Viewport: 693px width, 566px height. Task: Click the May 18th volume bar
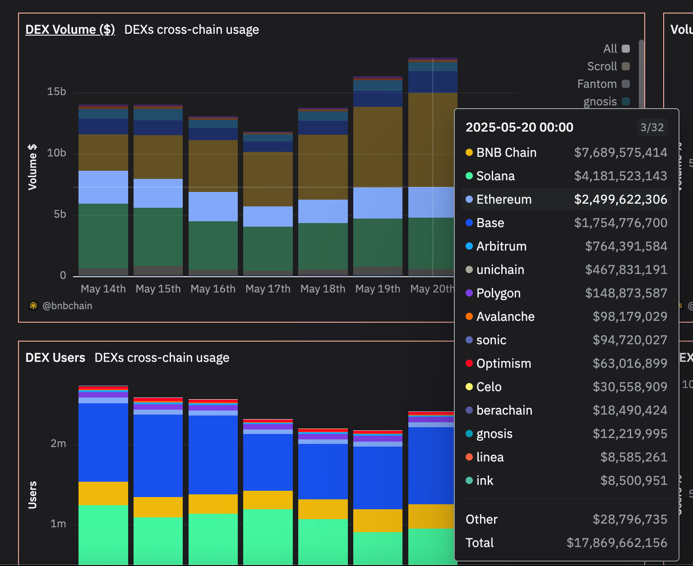(x=323, y=192)
